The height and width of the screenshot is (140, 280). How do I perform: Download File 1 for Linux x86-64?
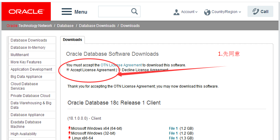pos(173,138)
